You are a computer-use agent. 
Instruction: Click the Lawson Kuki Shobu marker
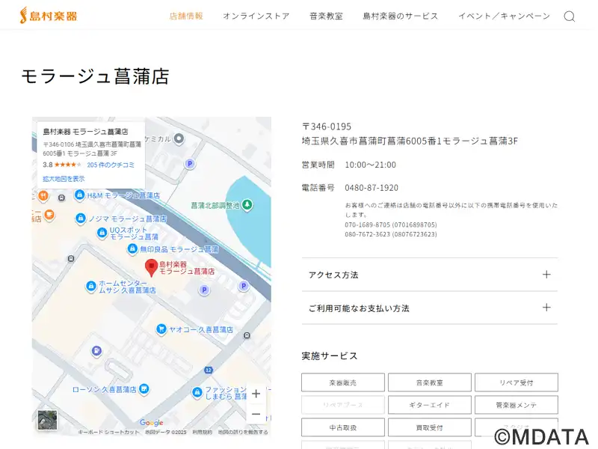click(x=144, y=389)
